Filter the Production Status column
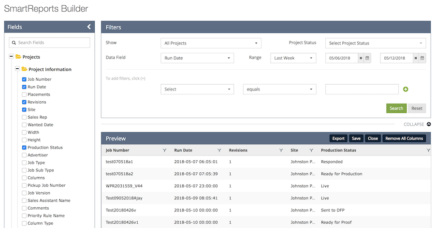Image resolution: width=435 pixels, height=228 pixels. tap(428, 150)
